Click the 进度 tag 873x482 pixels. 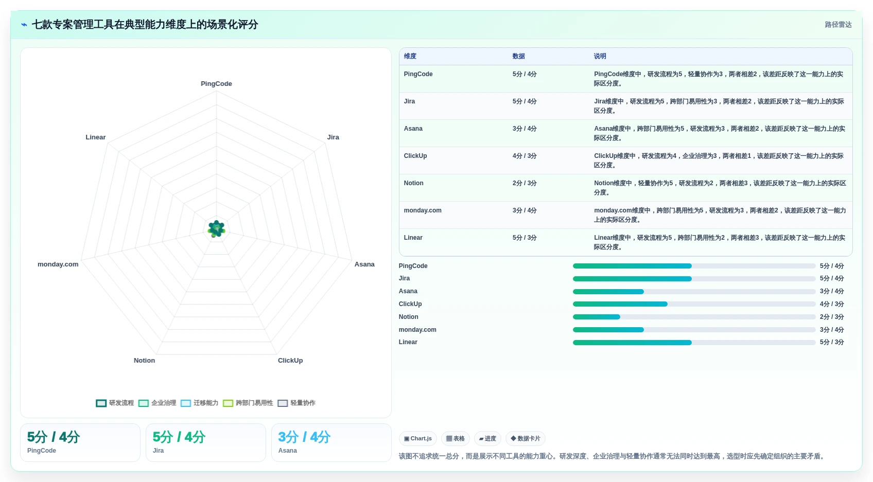pos(487,439)
